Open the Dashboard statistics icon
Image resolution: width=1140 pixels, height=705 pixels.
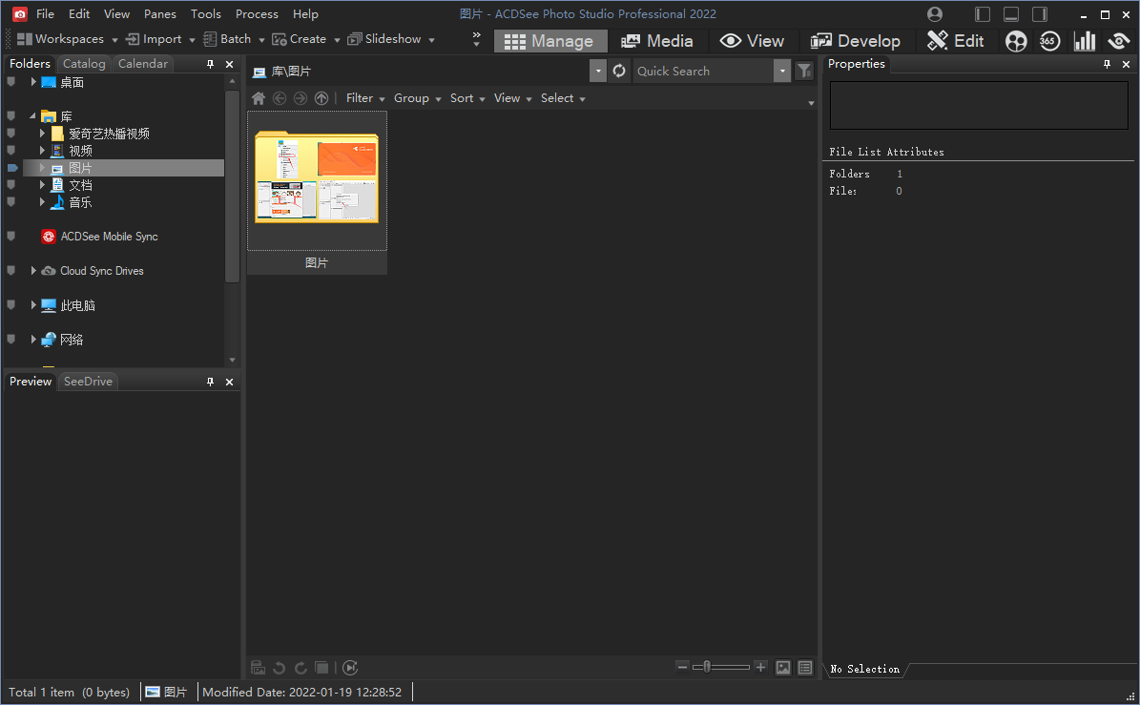[x=1086, y=41]
